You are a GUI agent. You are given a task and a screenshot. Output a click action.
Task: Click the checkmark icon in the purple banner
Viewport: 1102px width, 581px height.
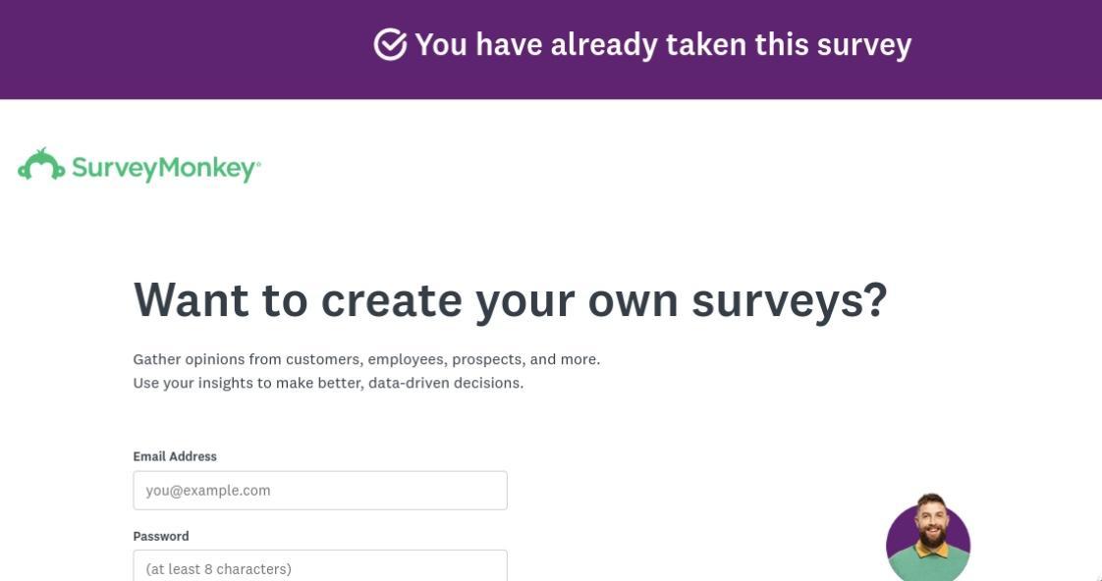(x=390, y=44)
